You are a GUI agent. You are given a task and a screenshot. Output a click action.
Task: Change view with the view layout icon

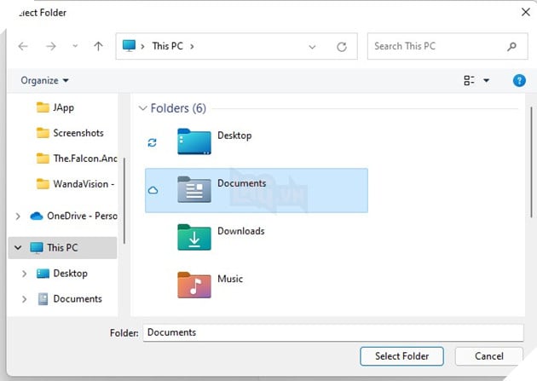pos(469,80)
